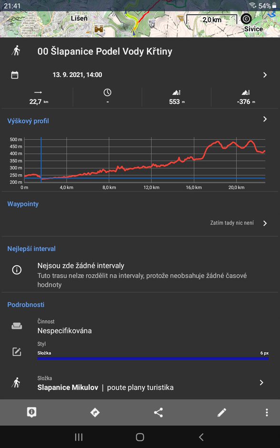The height and width of the screenshot is (448, 280).
Task: Open the Podrobnosti section heading
Action: point(26,305)
